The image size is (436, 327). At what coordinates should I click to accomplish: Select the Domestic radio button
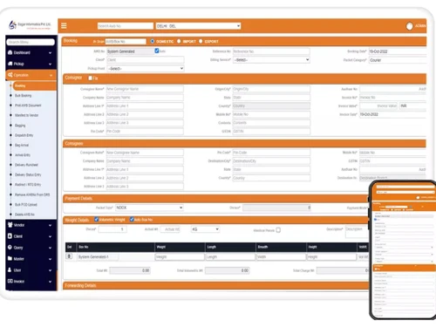coord(153,41)
